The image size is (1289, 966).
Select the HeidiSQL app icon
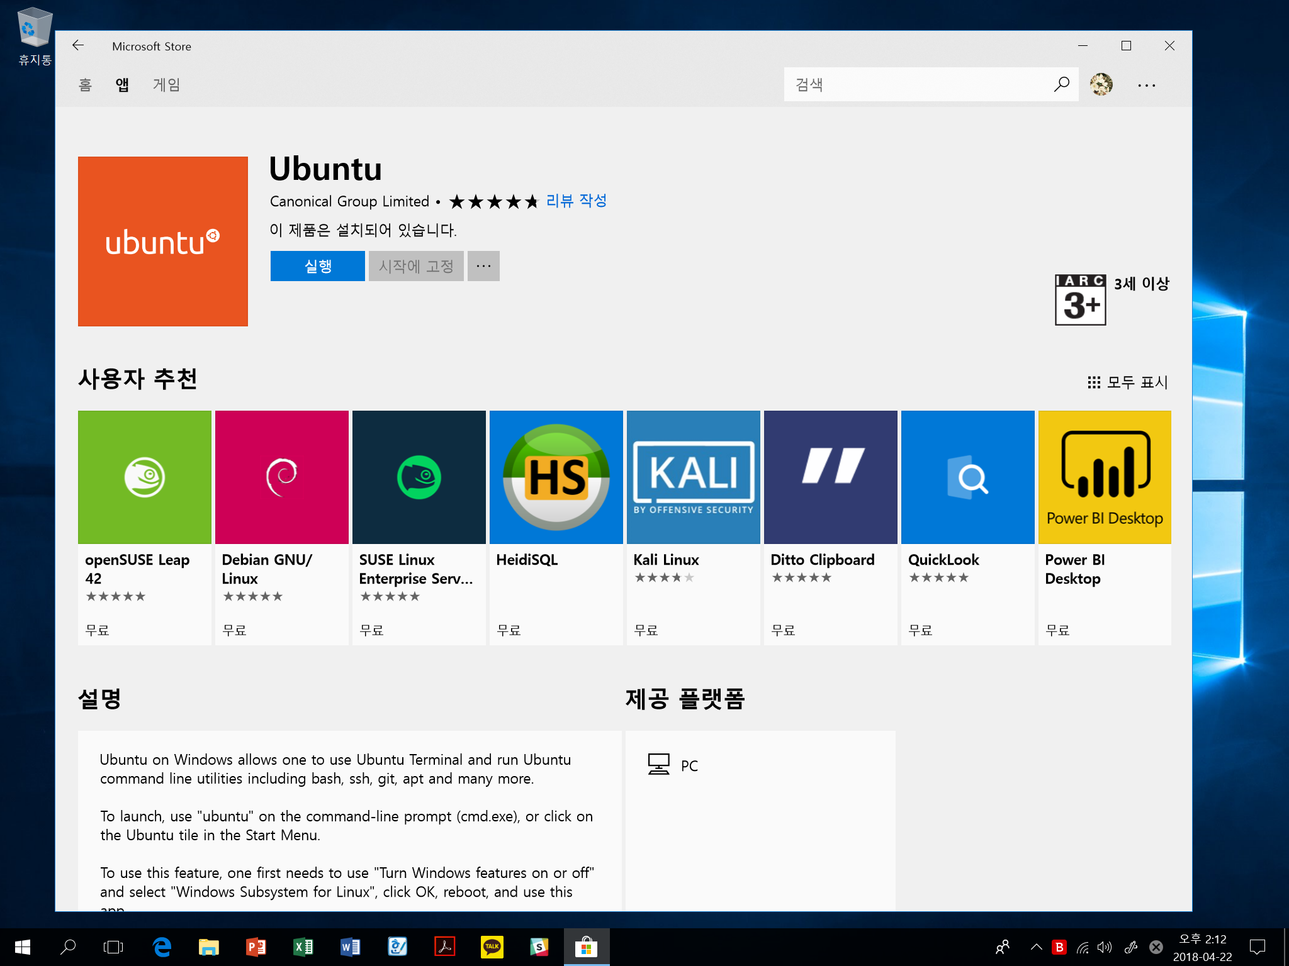pyautogui.click(x=556, y=478)
